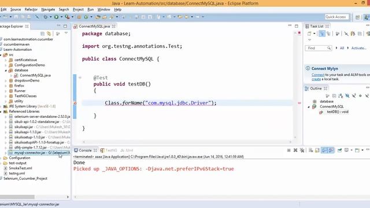Switch to the TestNG tab
Viewport: 370px width, 208px height.
tap(109, 150)
